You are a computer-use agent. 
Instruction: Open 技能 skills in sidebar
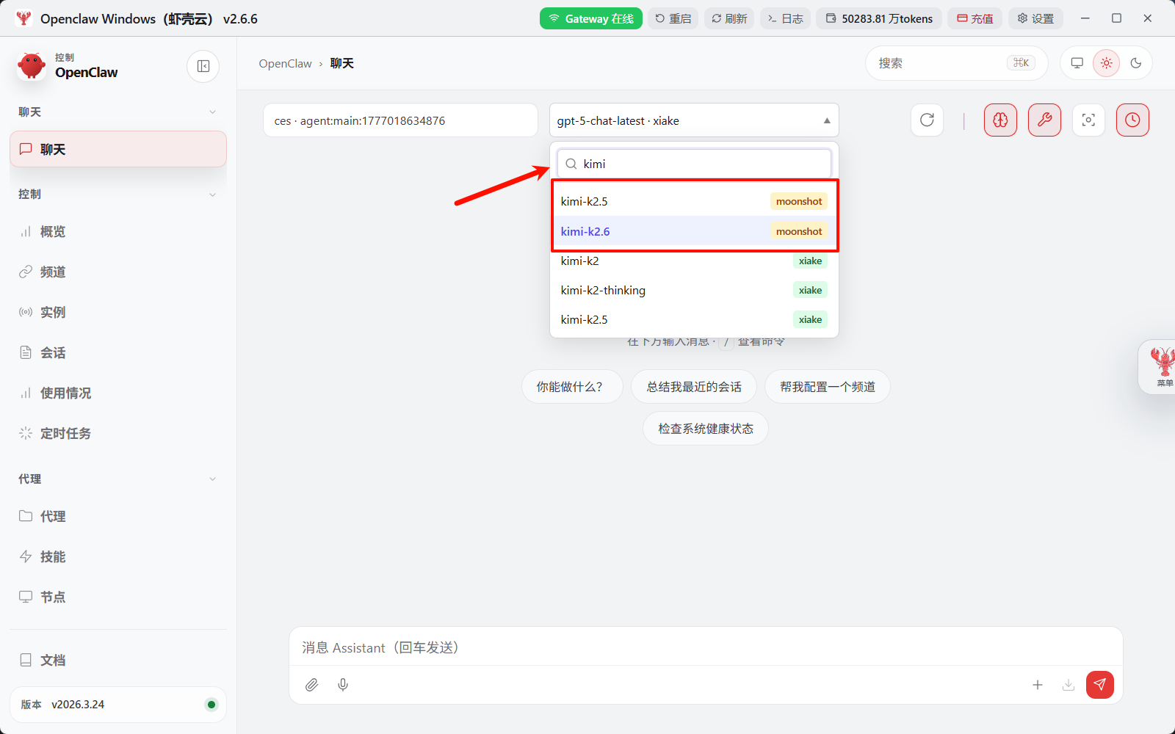coord(118,557)
